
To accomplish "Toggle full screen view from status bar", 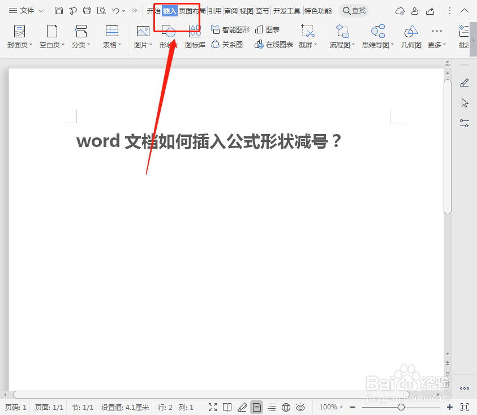I will 213,407.
